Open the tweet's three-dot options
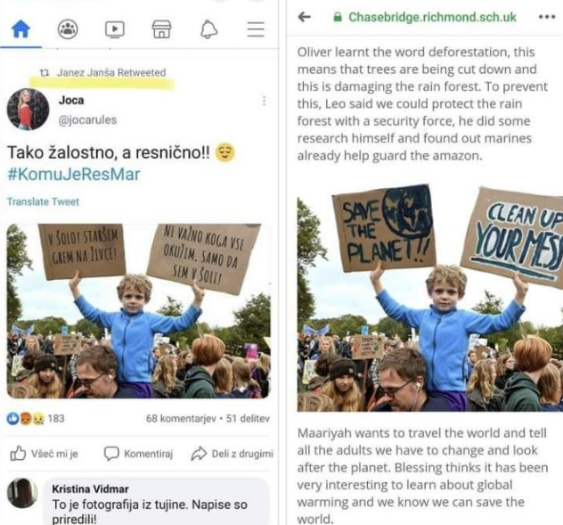Image resolution: width=563 pixels, height=525 pixels. pyautogui.click(x=263, y=102)
